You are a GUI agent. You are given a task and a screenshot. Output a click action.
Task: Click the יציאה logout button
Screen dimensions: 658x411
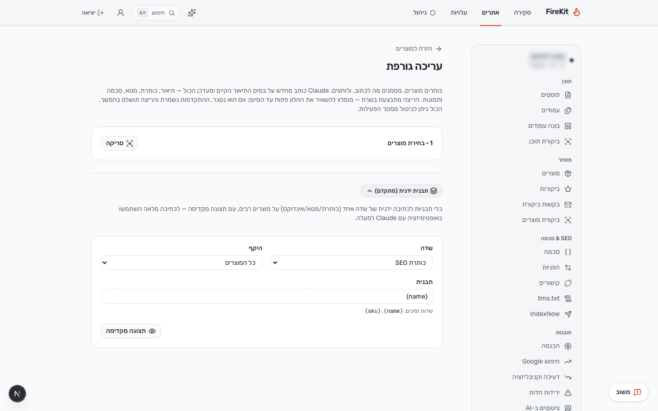point(93,13)
